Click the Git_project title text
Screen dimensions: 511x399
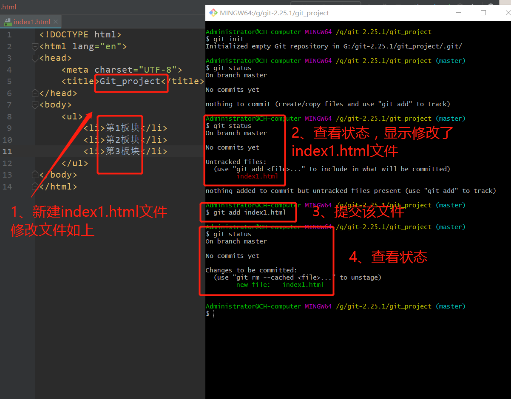click(130, 81)
